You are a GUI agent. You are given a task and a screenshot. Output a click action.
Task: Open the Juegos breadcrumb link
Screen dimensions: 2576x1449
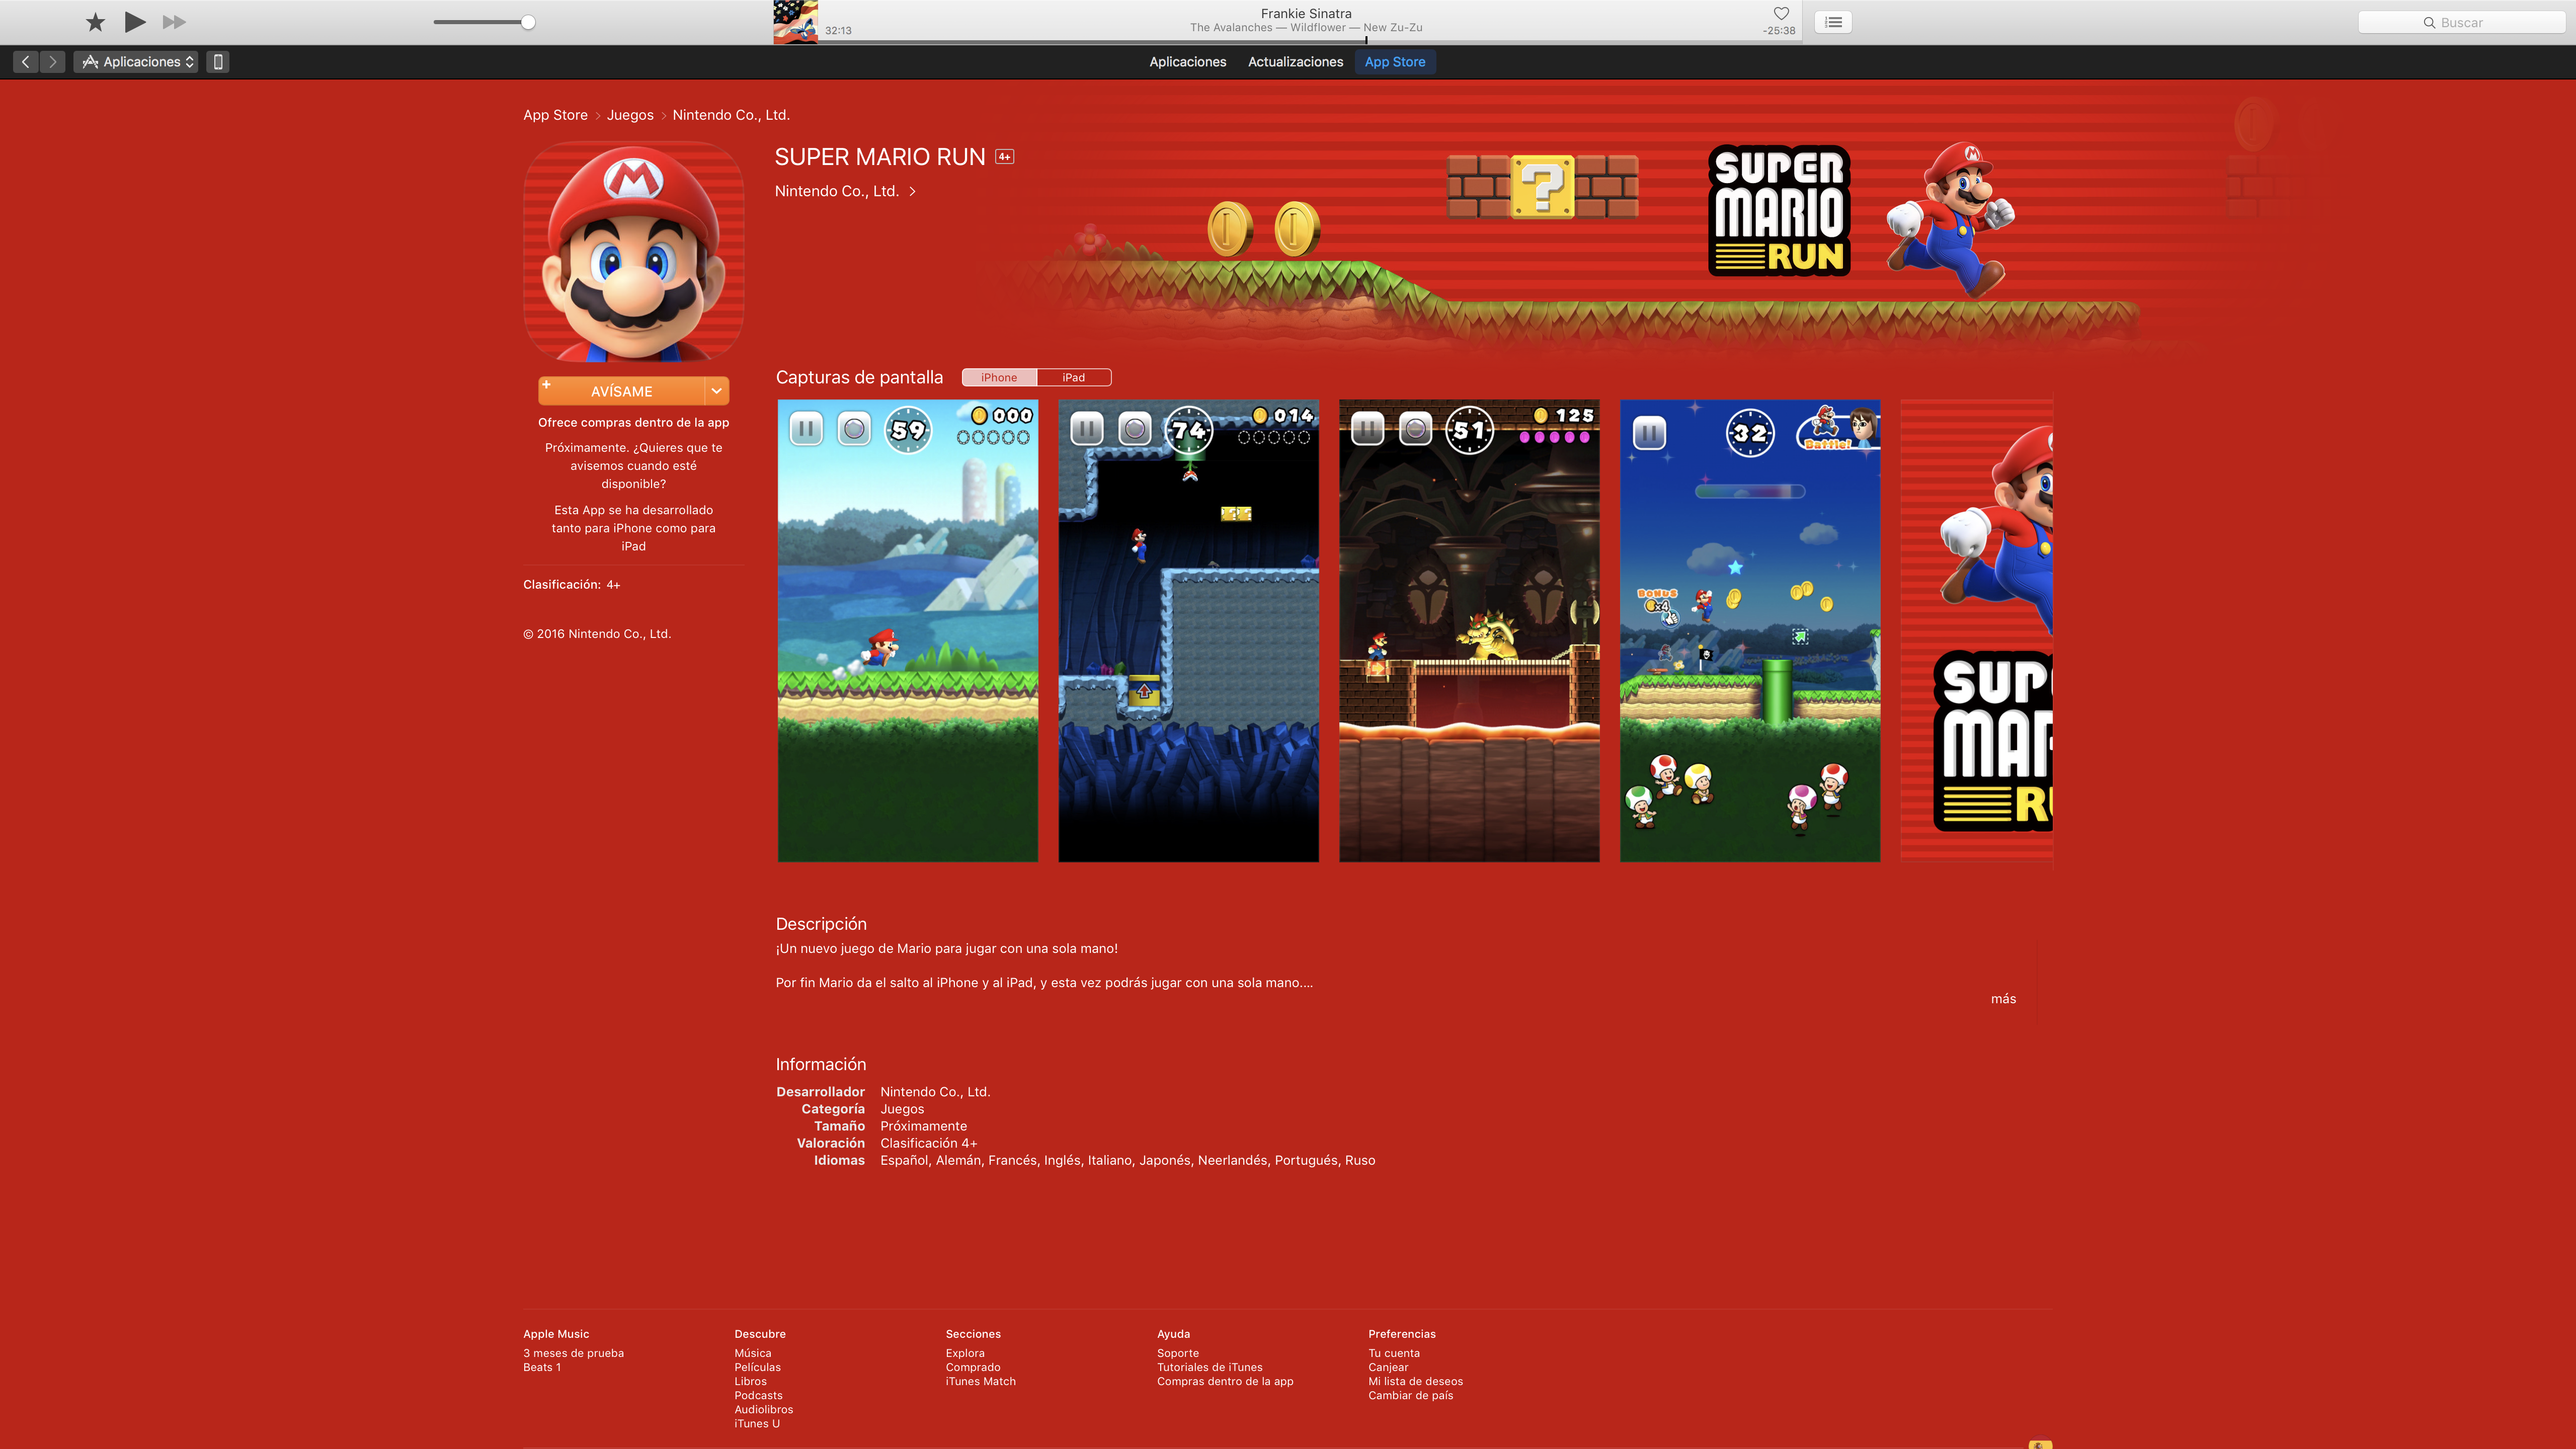pos(630,115)
